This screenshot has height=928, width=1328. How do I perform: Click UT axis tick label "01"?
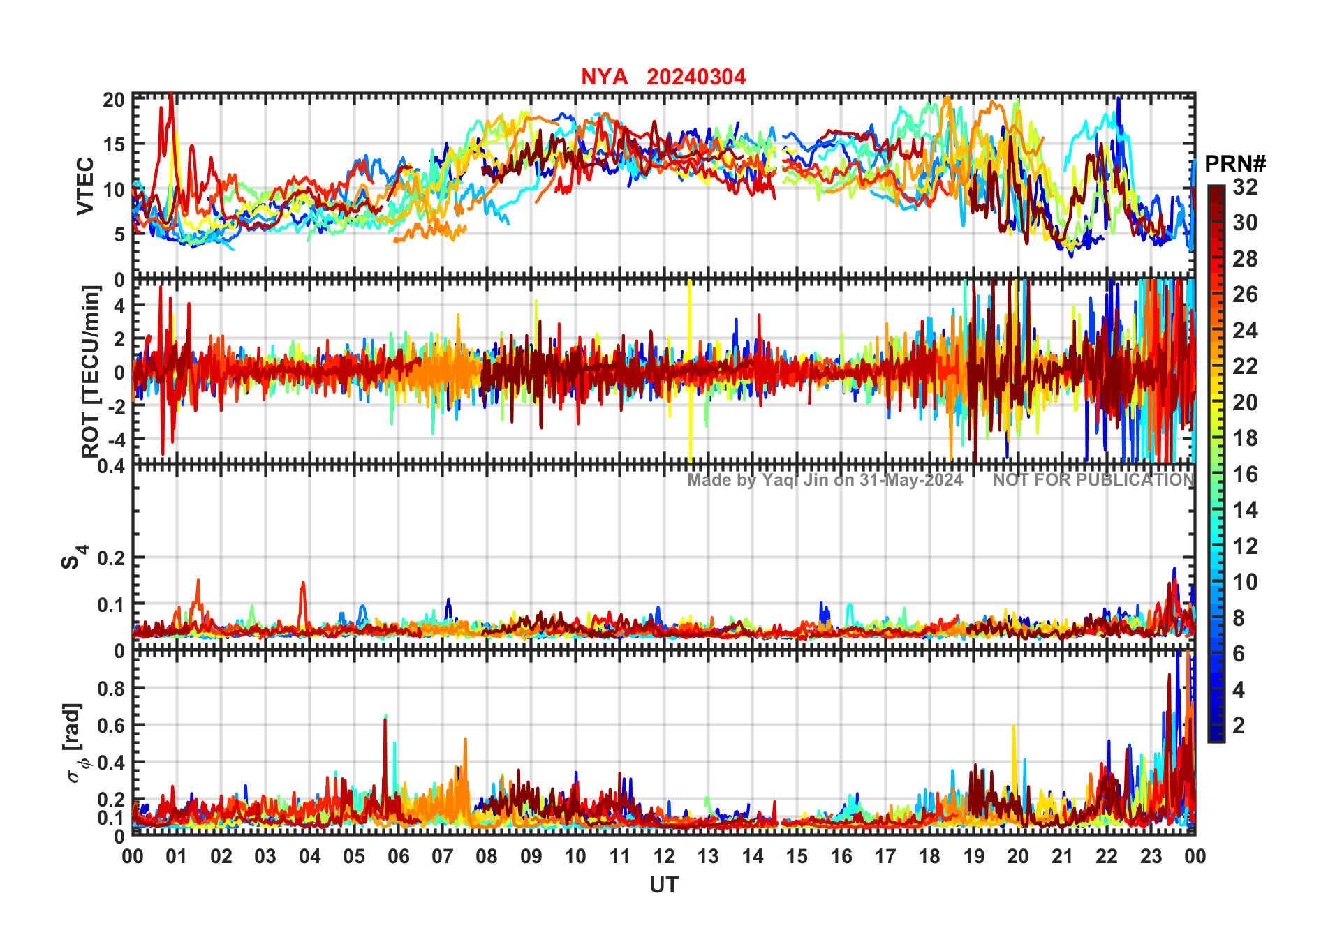point(177,856)
